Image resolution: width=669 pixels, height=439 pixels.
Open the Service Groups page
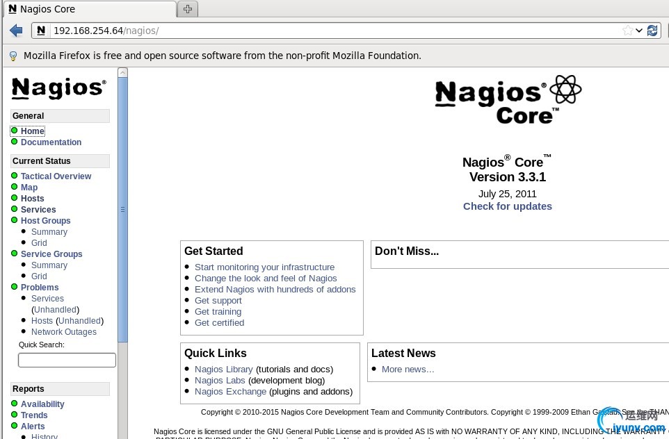[x=51, y=254]
